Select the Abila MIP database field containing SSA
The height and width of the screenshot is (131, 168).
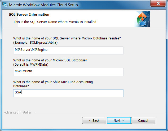(68, 92)
